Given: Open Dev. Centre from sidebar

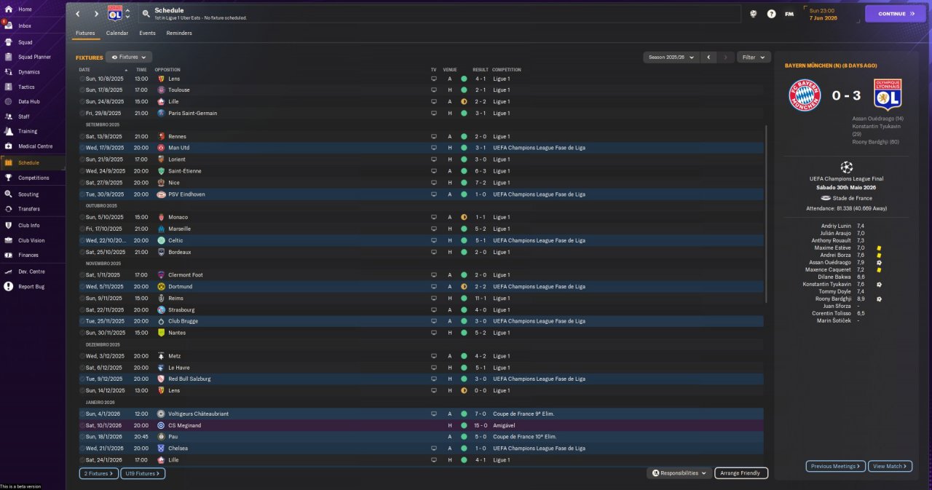Looking at the screenshot, I should point(31,272).
